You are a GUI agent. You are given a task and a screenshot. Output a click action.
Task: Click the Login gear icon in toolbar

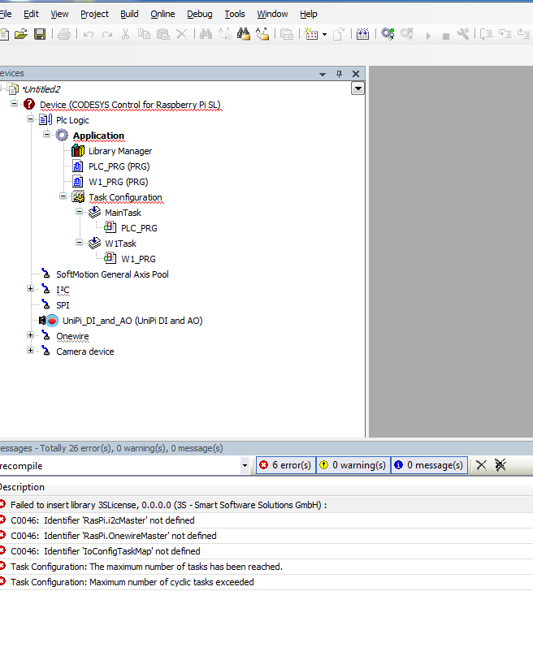(388, 34)
